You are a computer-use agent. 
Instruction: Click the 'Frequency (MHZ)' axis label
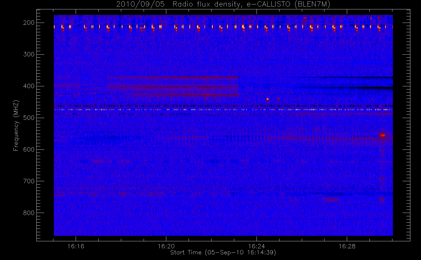coord(16,125)
